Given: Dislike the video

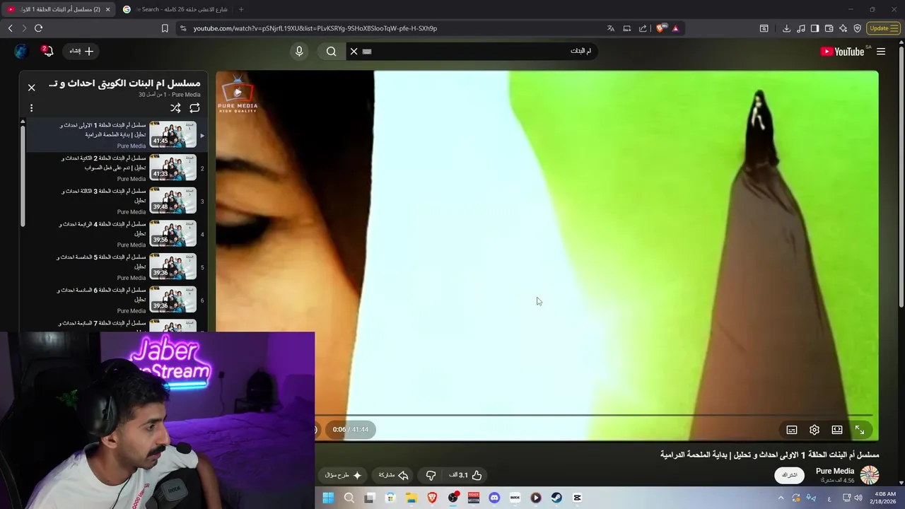Looking at the screenshot, I should click(x=431, y=475).
